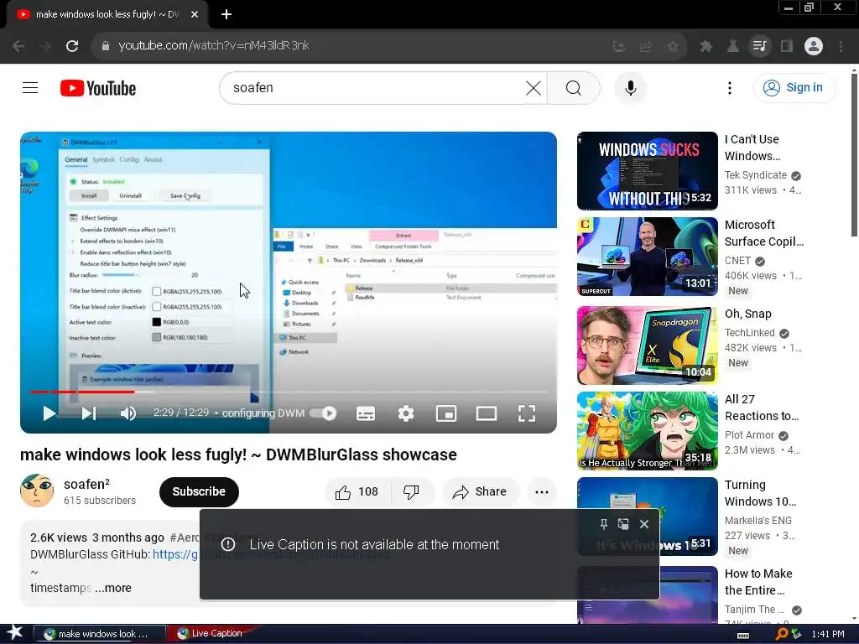Like the video
The width and height of the screenshot is (859, 644).
tap(357, 491)
